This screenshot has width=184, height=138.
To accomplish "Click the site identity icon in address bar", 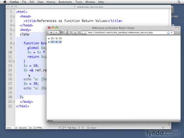I will click(83, 33).
